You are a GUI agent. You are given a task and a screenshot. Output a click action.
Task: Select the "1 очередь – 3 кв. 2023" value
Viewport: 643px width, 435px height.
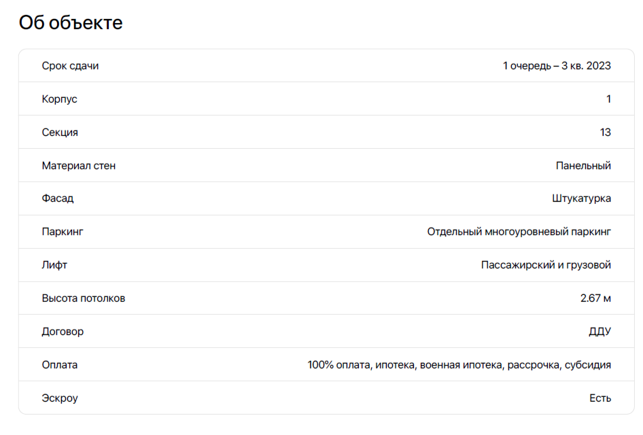[557, 66]
